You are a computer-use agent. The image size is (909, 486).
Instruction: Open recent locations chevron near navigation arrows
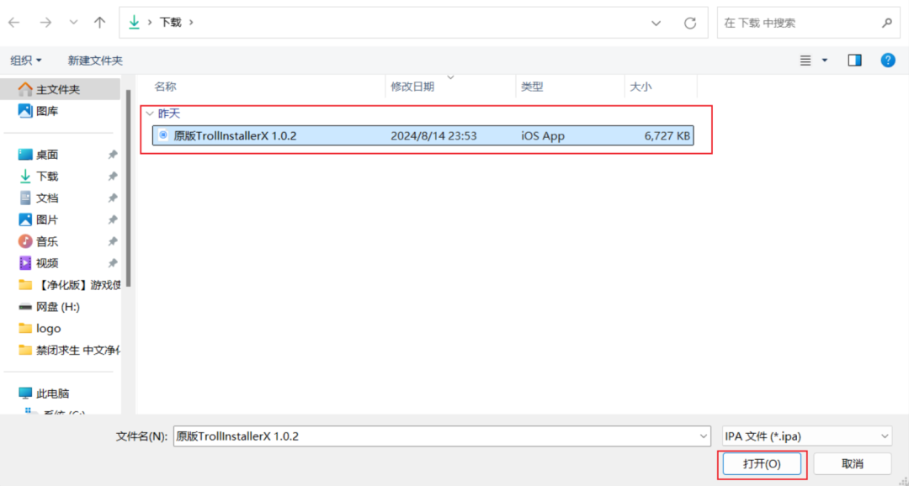pyautogui.click(x=73, y=23)
